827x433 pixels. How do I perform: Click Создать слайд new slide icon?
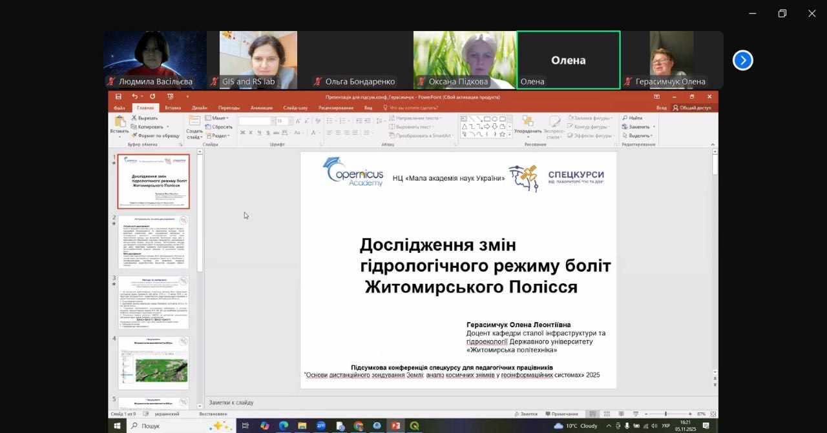pos(194,123)
